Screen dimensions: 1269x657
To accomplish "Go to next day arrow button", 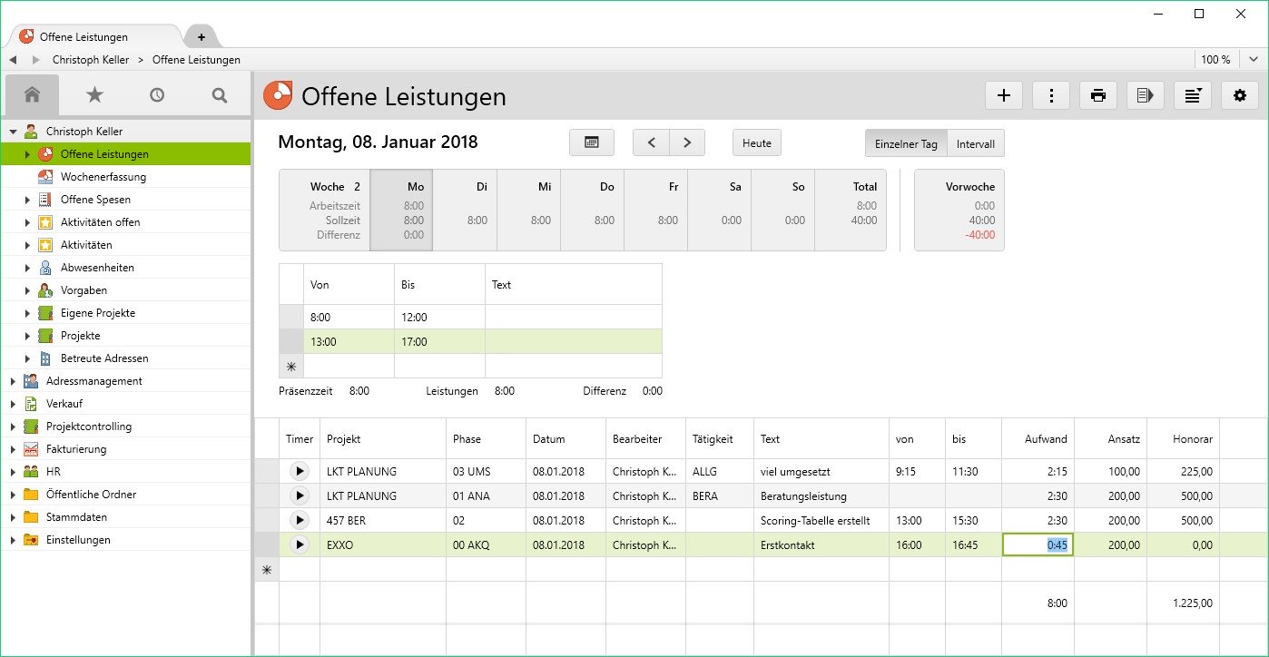I will coord(687,142).
